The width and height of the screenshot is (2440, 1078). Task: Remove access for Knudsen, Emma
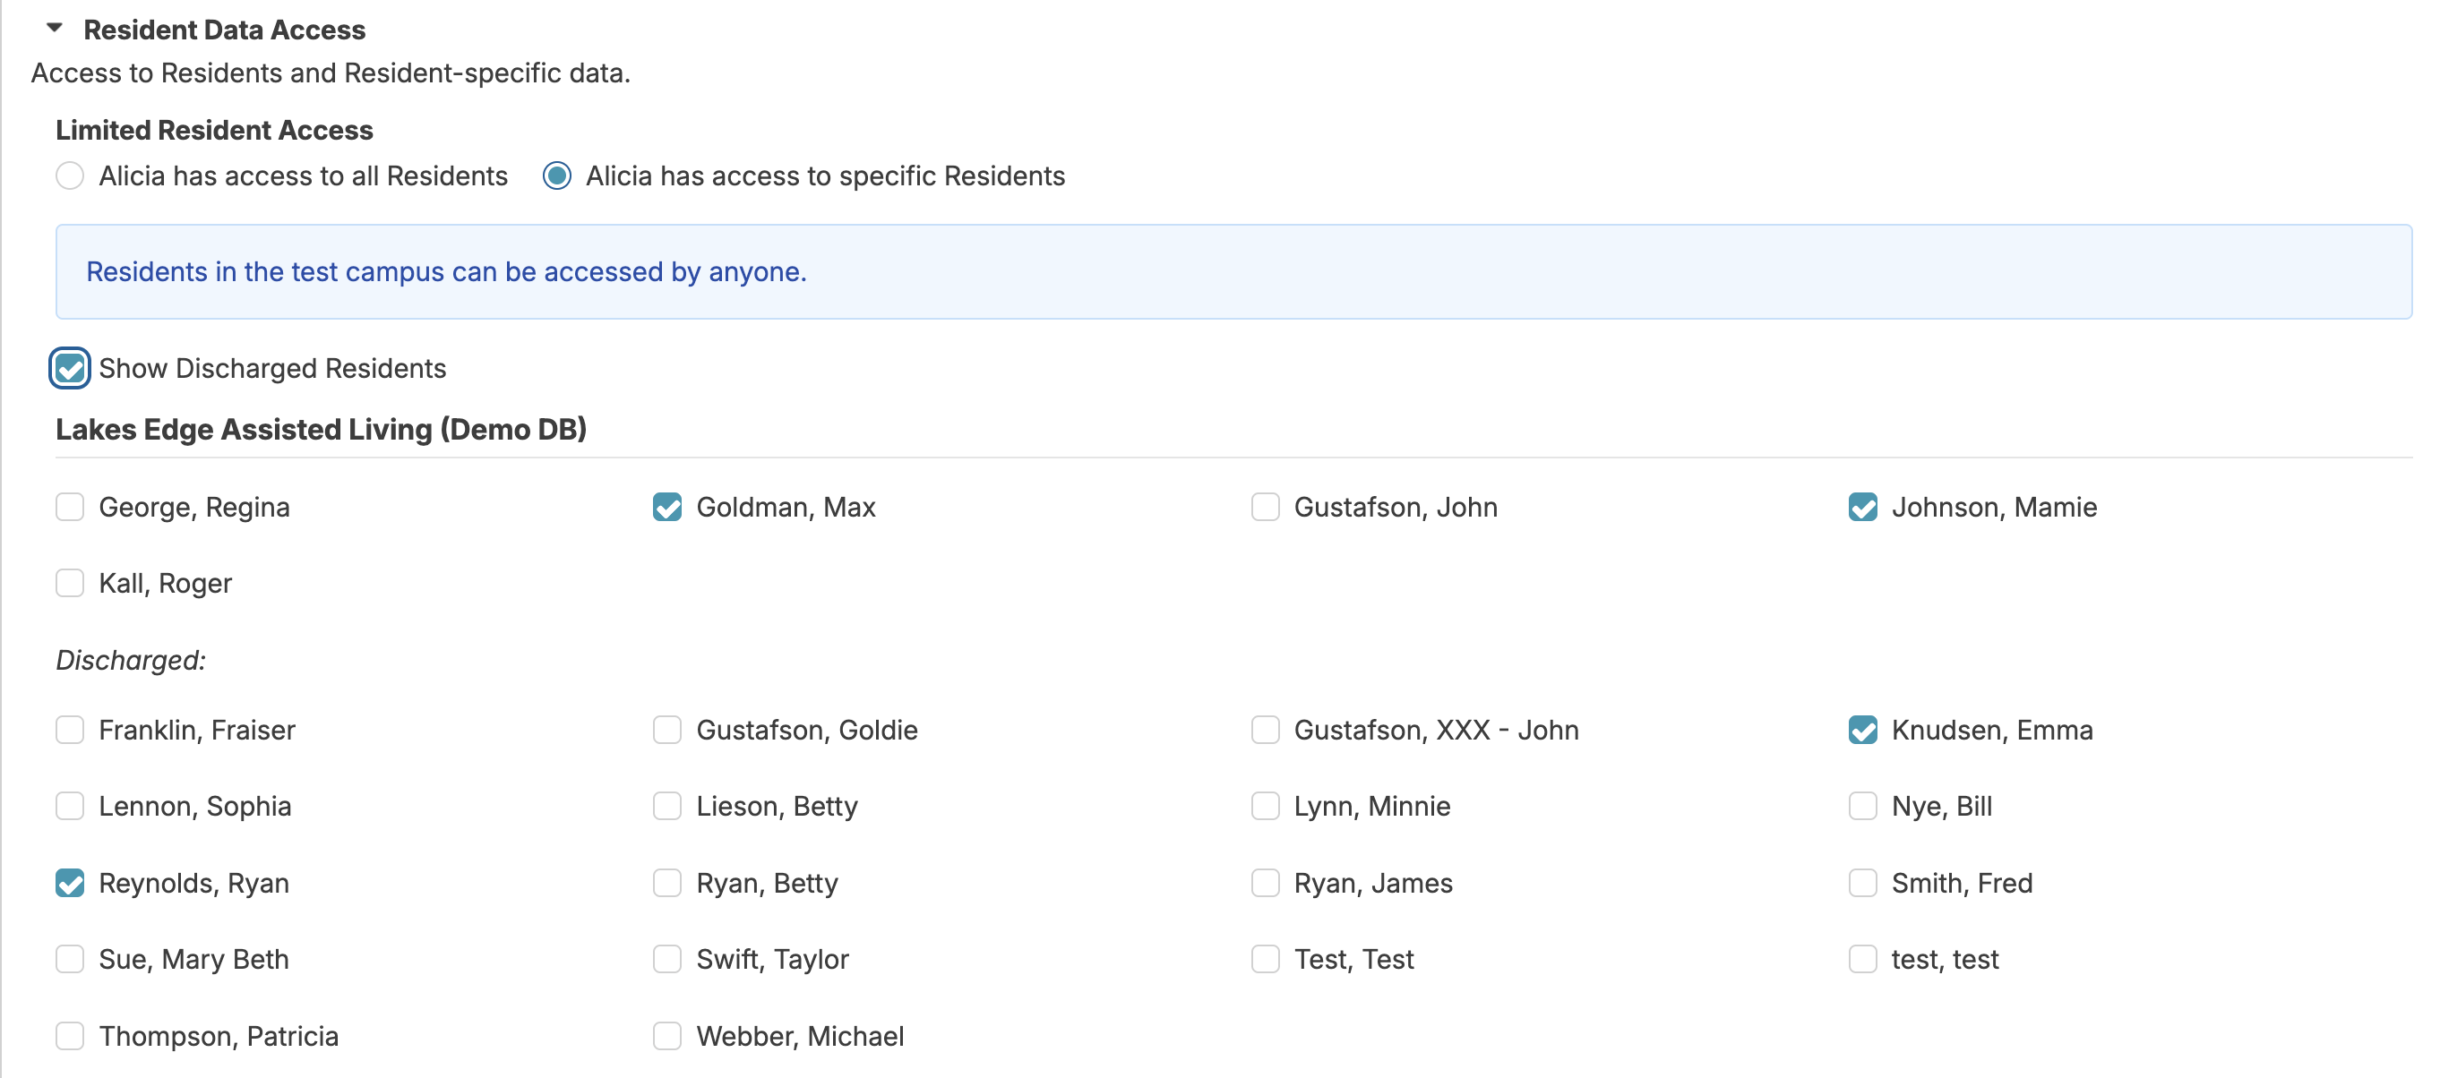[1862, 730]
